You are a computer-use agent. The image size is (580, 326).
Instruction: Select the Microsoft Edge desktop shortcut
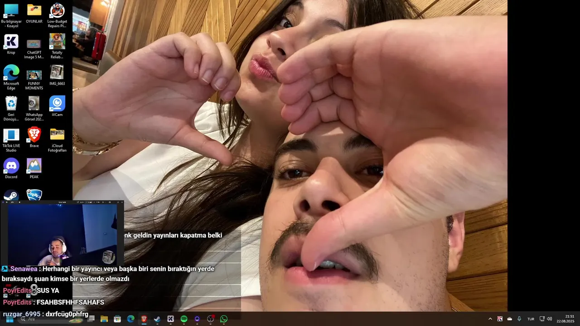(11, 78)
